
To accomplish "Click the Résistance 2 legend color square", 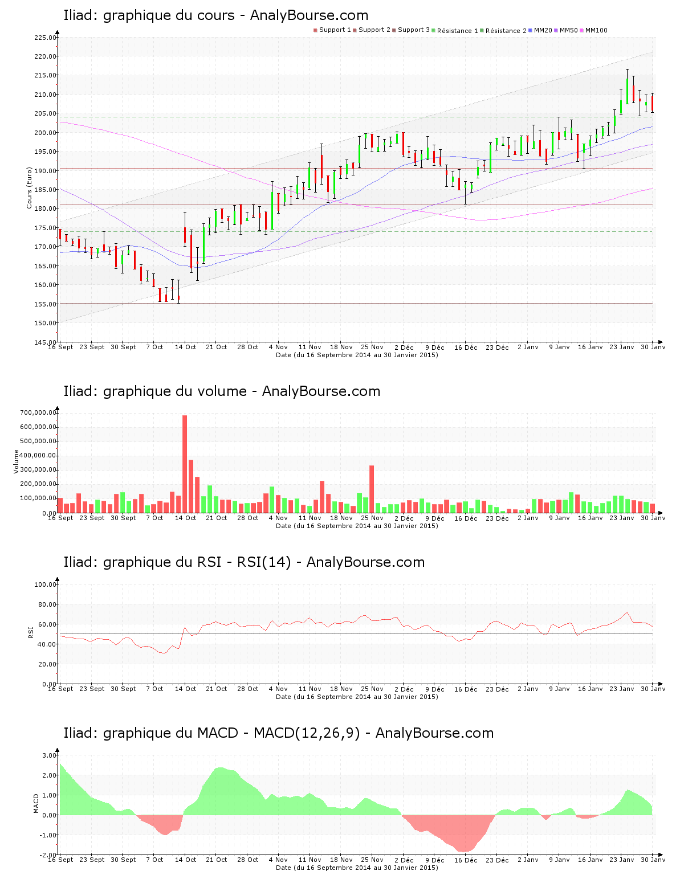I will 482,30.
